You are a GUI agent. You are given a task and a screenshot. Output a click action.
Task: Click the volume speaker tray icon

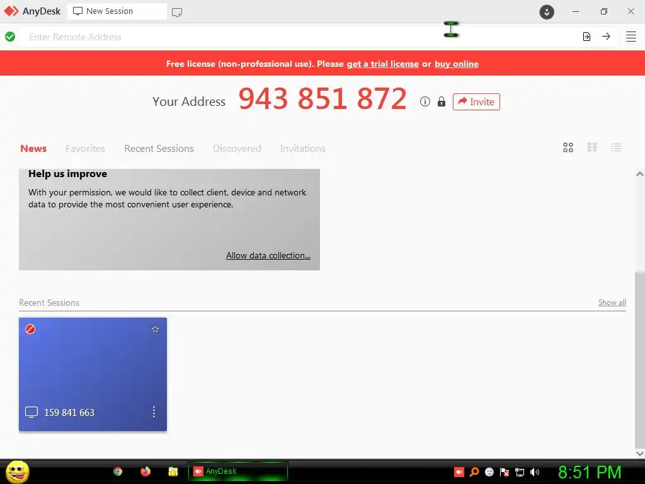(x=535, y=472)
